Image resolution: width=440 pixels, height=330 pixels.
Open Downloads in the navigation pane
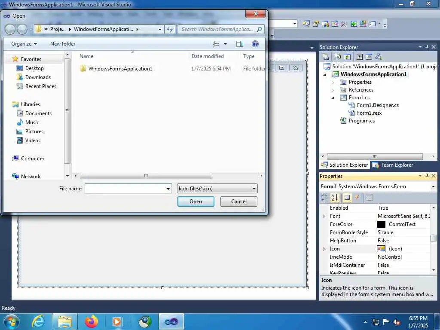(38, 77)
